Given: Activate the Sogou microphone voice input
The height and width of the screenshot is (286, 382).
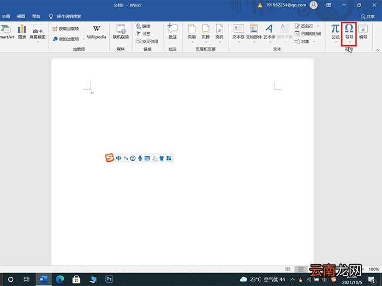Looking at the screenshot, I should pyautogui.click(x=140, y=159).
